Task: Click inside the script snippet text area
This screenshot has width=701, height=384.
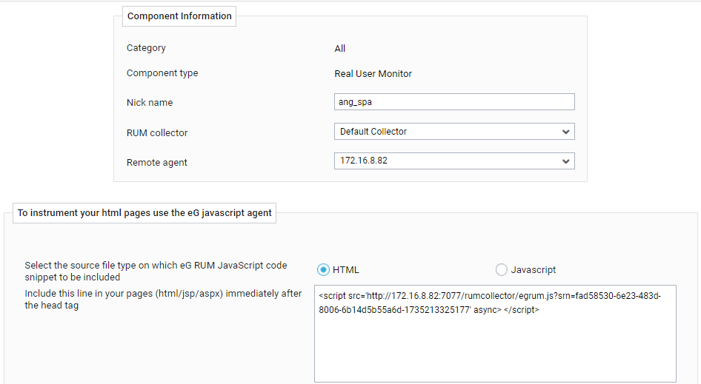Action: click(x=495, y=334)
